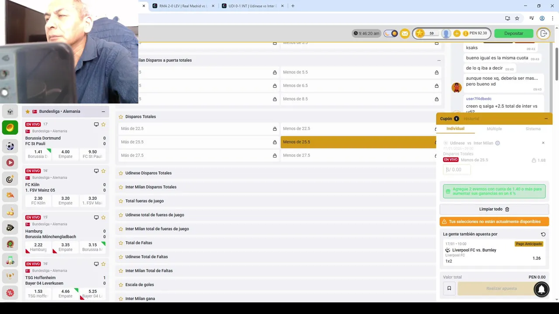Open mail inbox envelope icon
559x314 pixels.
pyautogui.click(x=405, y=34)
